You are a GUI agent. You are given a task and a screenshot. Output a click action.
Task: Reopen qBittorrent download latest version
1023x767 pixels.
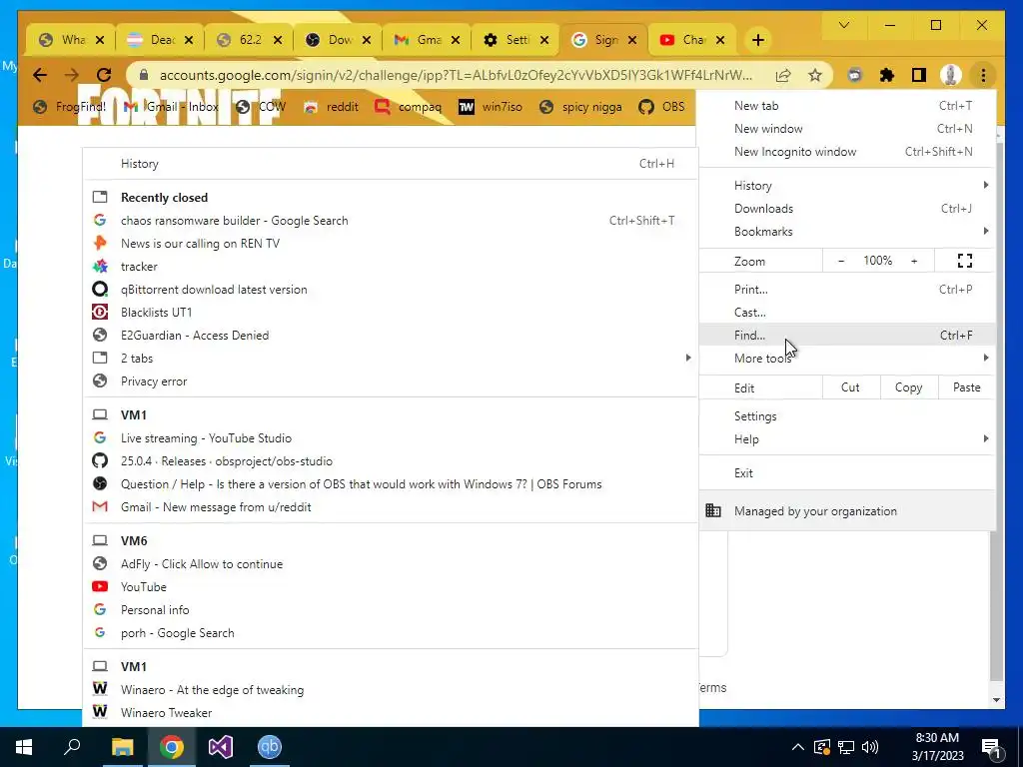click(x=391, y=290)
